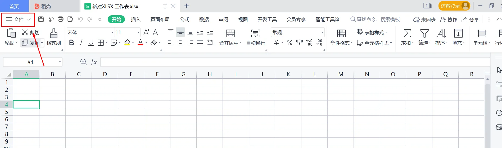
Task: Click Not Synced (未同步) button
Action: (x=424, y=20)
